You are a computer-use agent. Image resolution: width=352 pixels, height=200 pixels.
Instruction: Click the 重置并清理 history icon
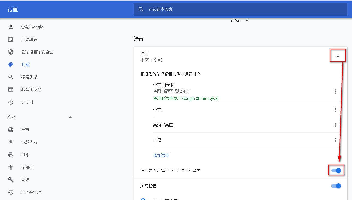tap(10, 192)
